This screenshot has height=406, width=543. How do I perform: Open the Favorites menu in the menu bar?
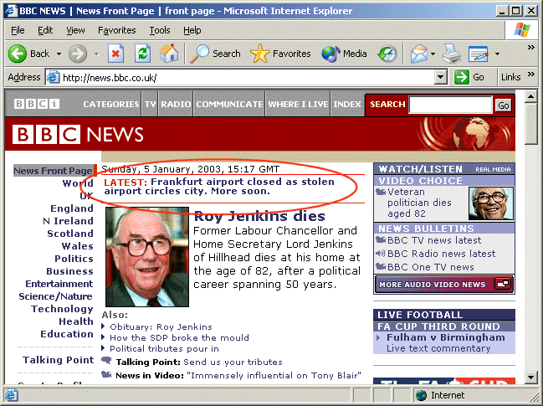coord(116,30)
